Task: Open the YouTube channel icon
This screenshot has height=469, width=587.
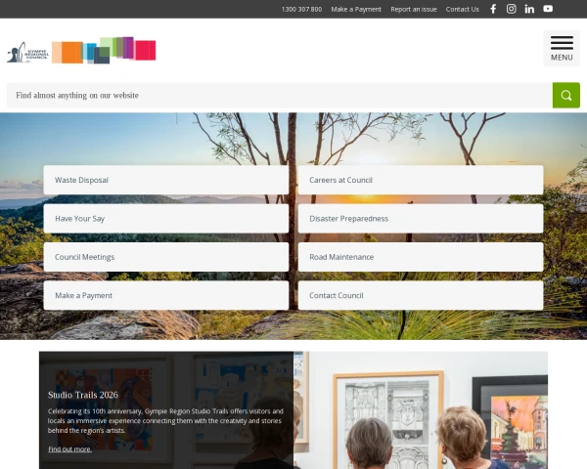Action: [548, 9]
